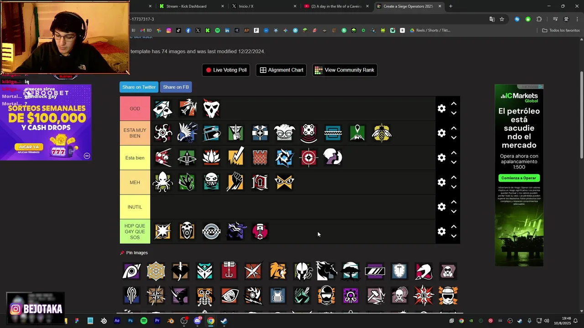Open Photoshop from the taskbar
The image size is (584, 328).
click(x=130, y=321)
